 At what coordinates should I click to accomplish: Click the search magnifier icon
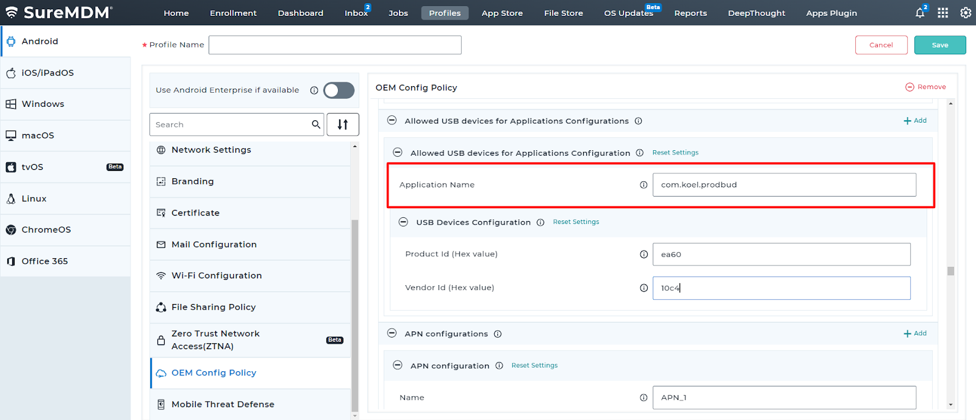click(x=316, y=125)
